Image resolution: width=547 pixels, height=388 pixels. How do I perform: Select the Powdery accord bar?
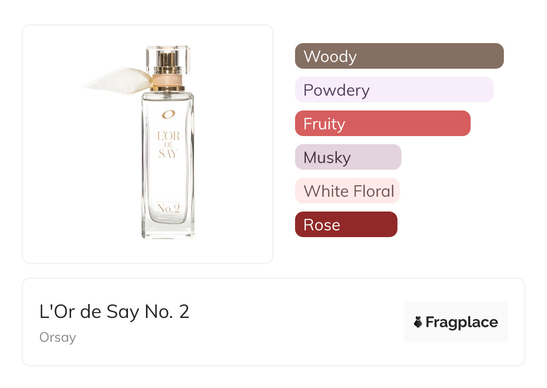(x=394, y=90)
